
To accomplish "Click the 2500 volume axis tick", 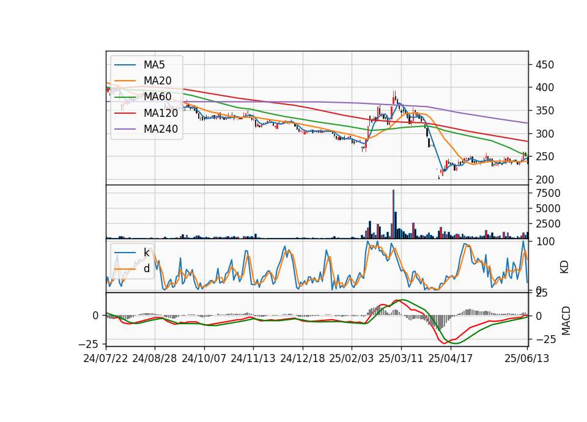I will pos(548,224).
